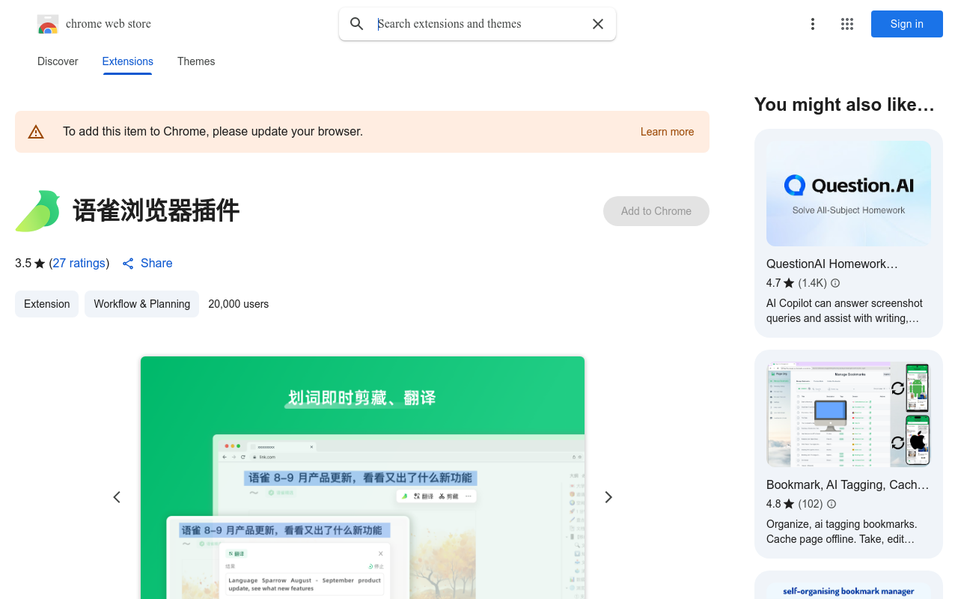This screenshot has width=958, height=599.
Task: Open the Learn more link
Action: tap(667, 132)
